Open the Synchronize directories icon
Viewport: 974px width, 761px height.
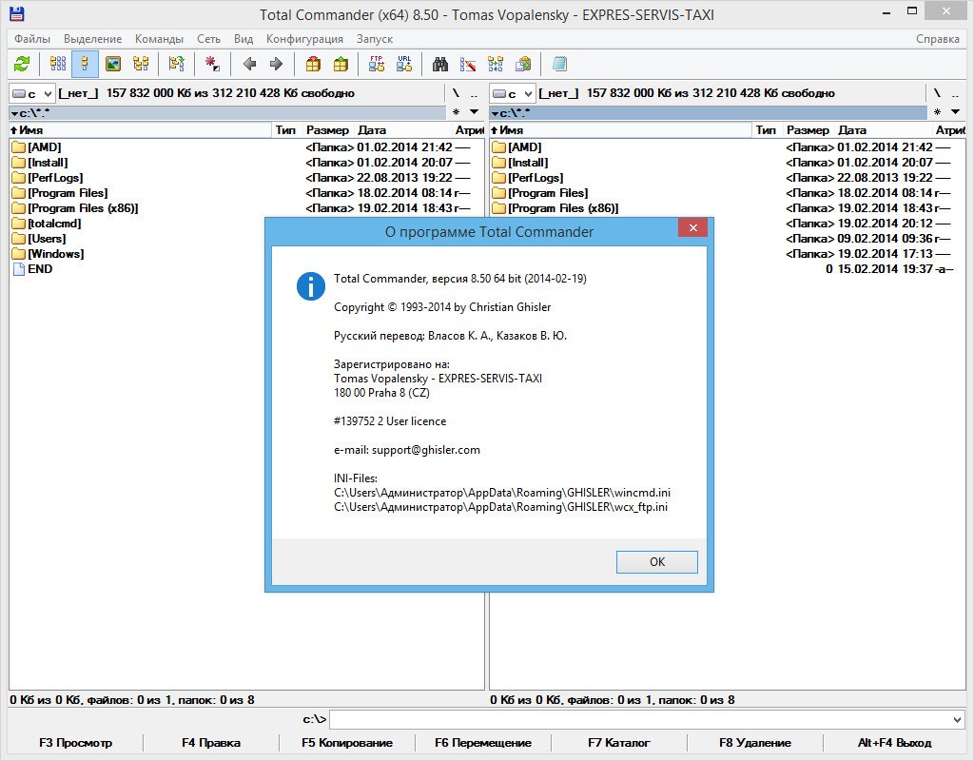(496, 64)
